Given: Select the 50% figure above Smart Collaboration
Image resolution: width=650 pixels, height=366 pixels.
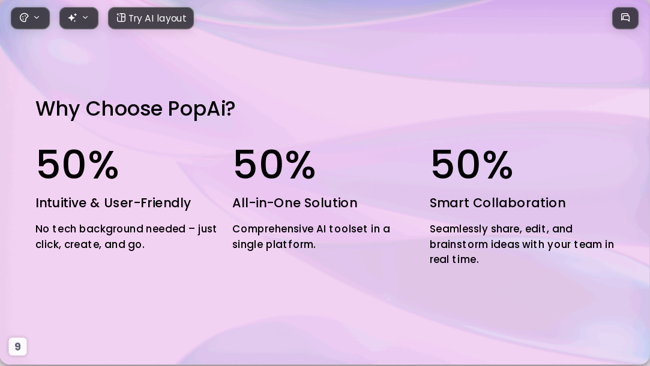Looking at the screenshot, I should (x=472, y=165).
